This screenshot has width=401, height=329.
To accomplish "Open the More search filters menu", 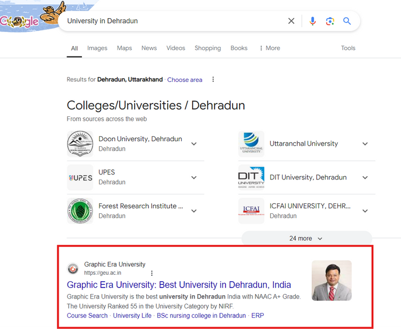I will point(269,48).
